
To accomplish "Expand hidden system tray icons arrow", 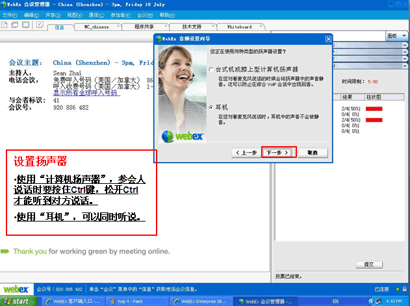I will pos(371,301).
